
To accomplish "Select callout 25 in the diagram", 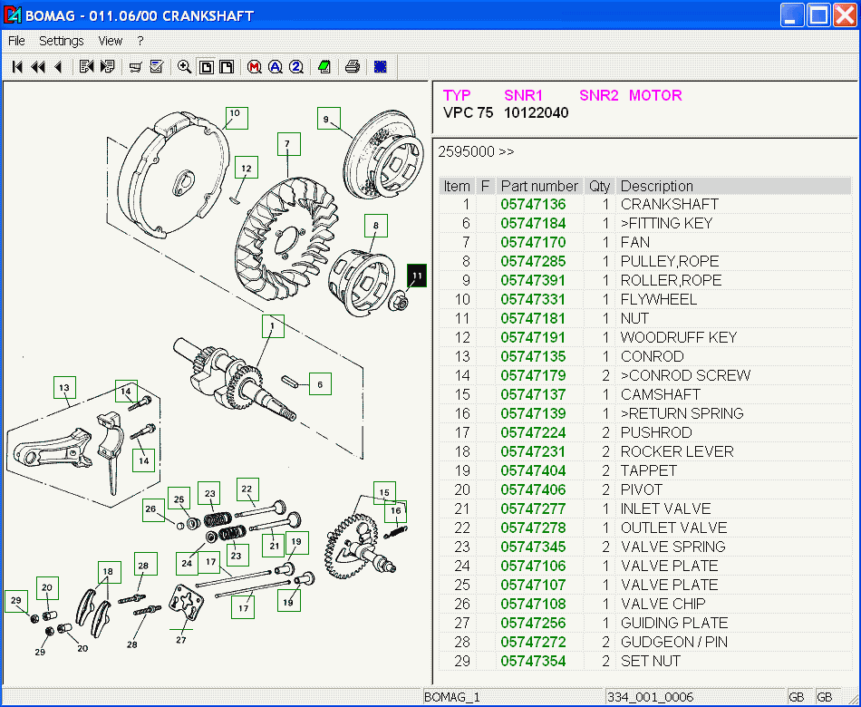I will tap(179, 499).
